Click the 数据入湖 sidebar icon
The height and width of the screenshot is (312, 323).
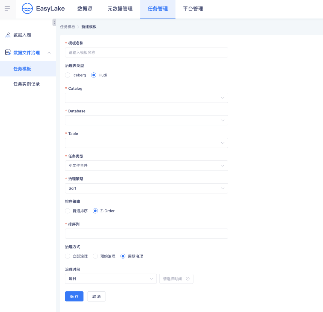click(x=8, y=35)
